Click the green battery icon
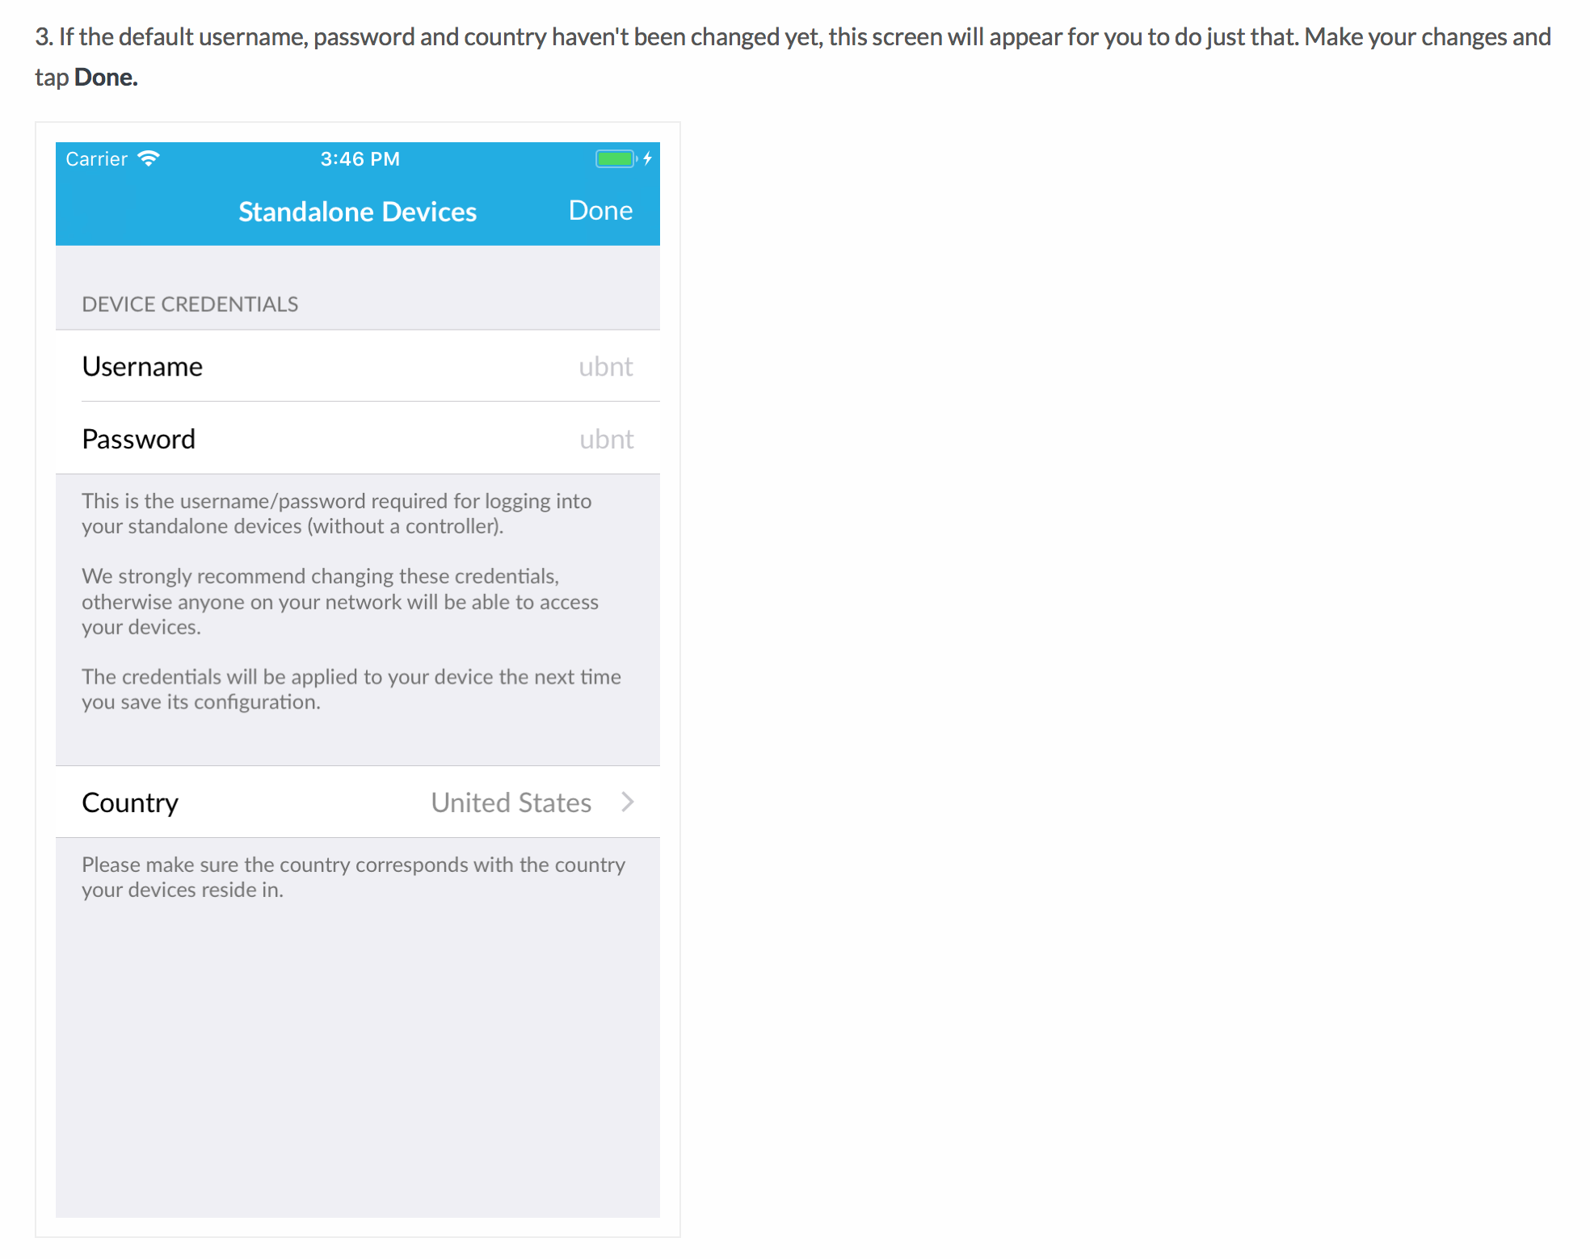This screenshot has height=1259, width=1590. tap(616, 158)
